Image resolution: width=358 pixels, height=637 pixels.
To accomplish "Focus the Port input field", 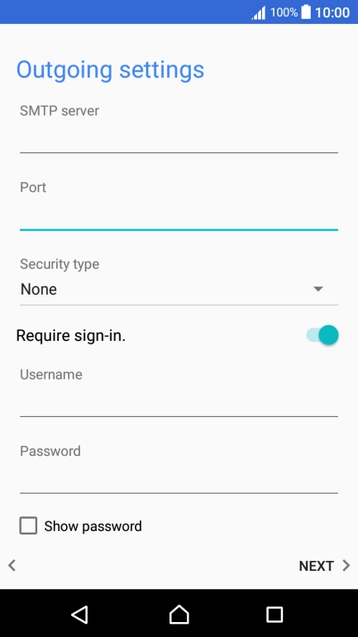I will point(179,215).
